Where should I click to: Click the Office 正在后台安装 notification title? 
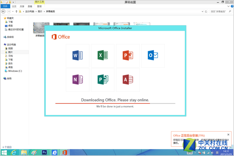pyautogui.click(x=189, y=136)
